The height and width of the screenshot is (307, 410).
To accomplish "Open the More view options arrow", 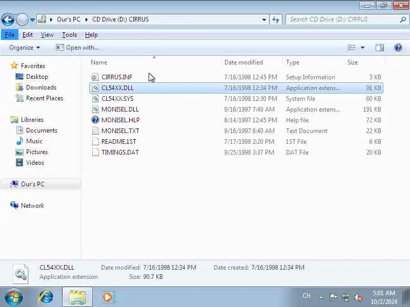I will point(362,48).
